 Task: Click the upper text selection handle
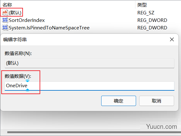click(x=27, y=81)
